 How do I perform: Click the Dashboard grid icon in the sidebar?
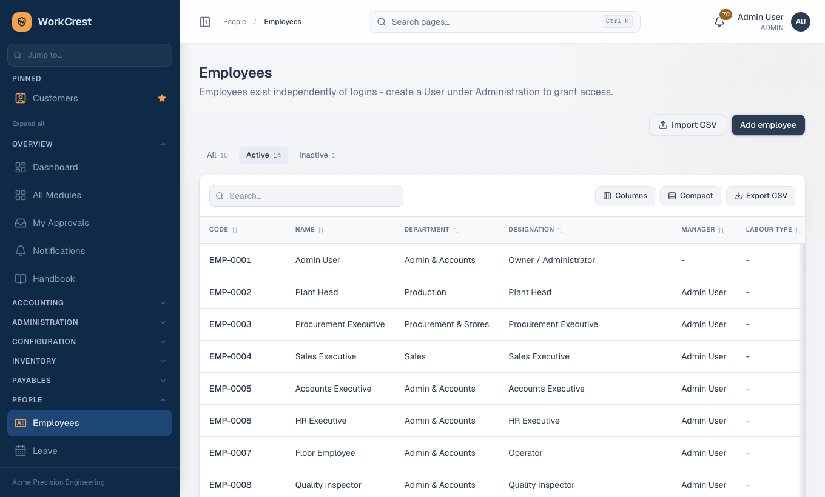pyautogui.click(x=21, y=167)
